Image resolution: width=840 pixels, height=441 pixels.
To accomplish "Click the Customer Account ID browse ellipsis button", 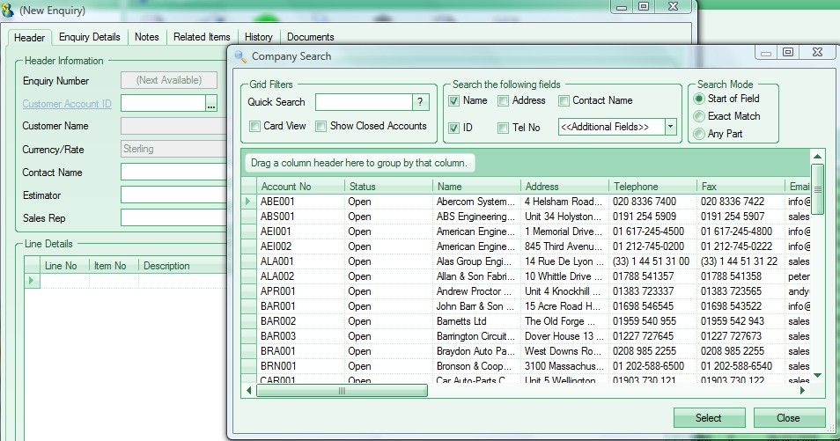I will [211, 104].
